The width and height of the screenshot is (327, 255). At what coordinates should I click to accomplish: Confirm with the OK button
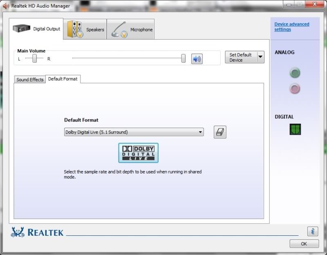304,244
